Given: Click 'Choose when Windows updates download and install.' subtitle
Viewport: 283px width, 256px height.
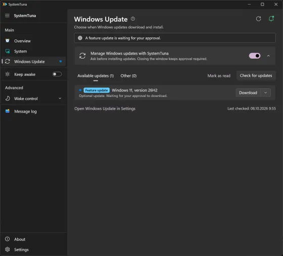Looking at the screenshot, I should click(119, 27).
